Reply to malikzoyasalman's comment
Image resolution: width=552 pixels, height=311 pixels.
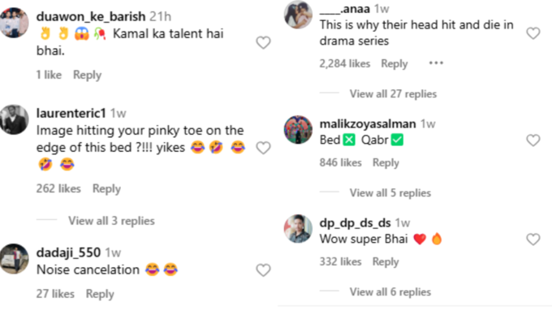click(x=386, y=162)
